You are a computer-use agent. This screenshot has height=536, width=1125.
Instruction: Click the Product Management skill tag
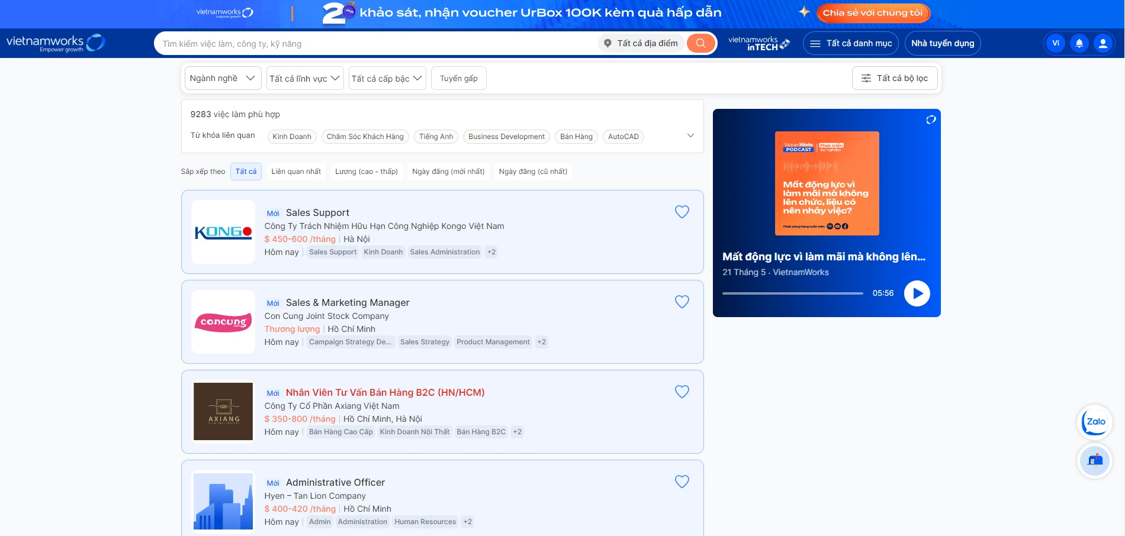tap(493, 342)
